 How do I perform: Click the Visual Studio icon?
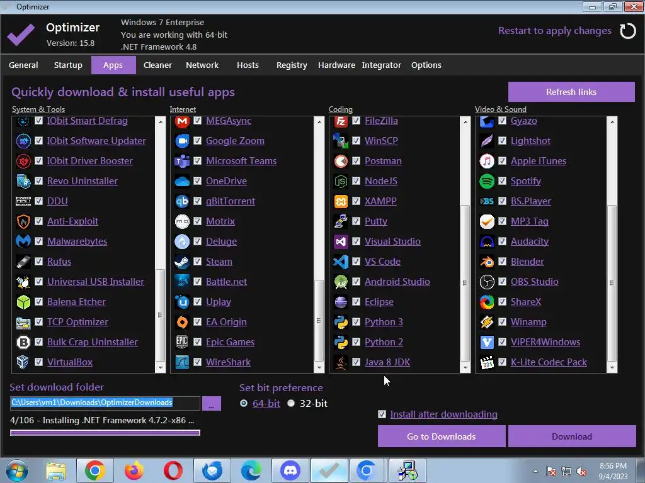(341, 241)
